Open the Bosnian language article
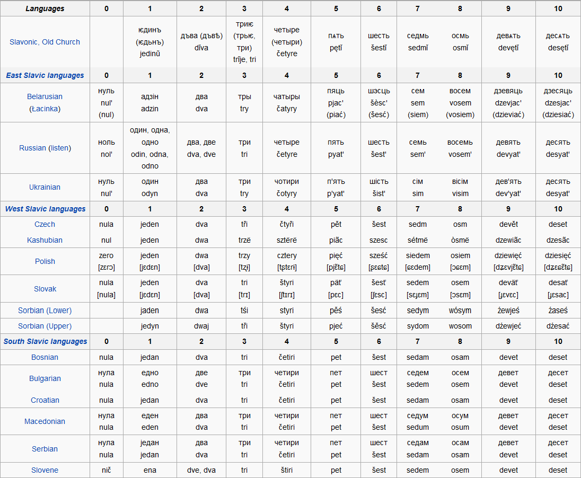Screen dimensions: 581x478 (x=45, y=357)
